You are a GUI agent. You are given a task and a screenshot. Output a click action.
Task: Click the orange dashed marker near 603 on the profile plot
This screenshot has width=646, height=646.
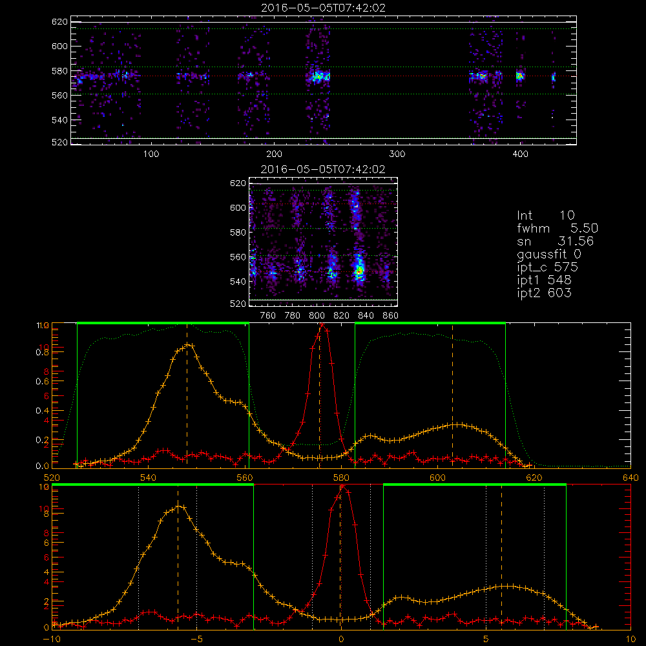[x=452, y=395]
